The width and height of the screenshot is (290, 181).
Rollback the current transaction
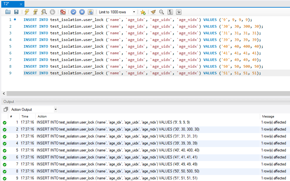(82, 12)
